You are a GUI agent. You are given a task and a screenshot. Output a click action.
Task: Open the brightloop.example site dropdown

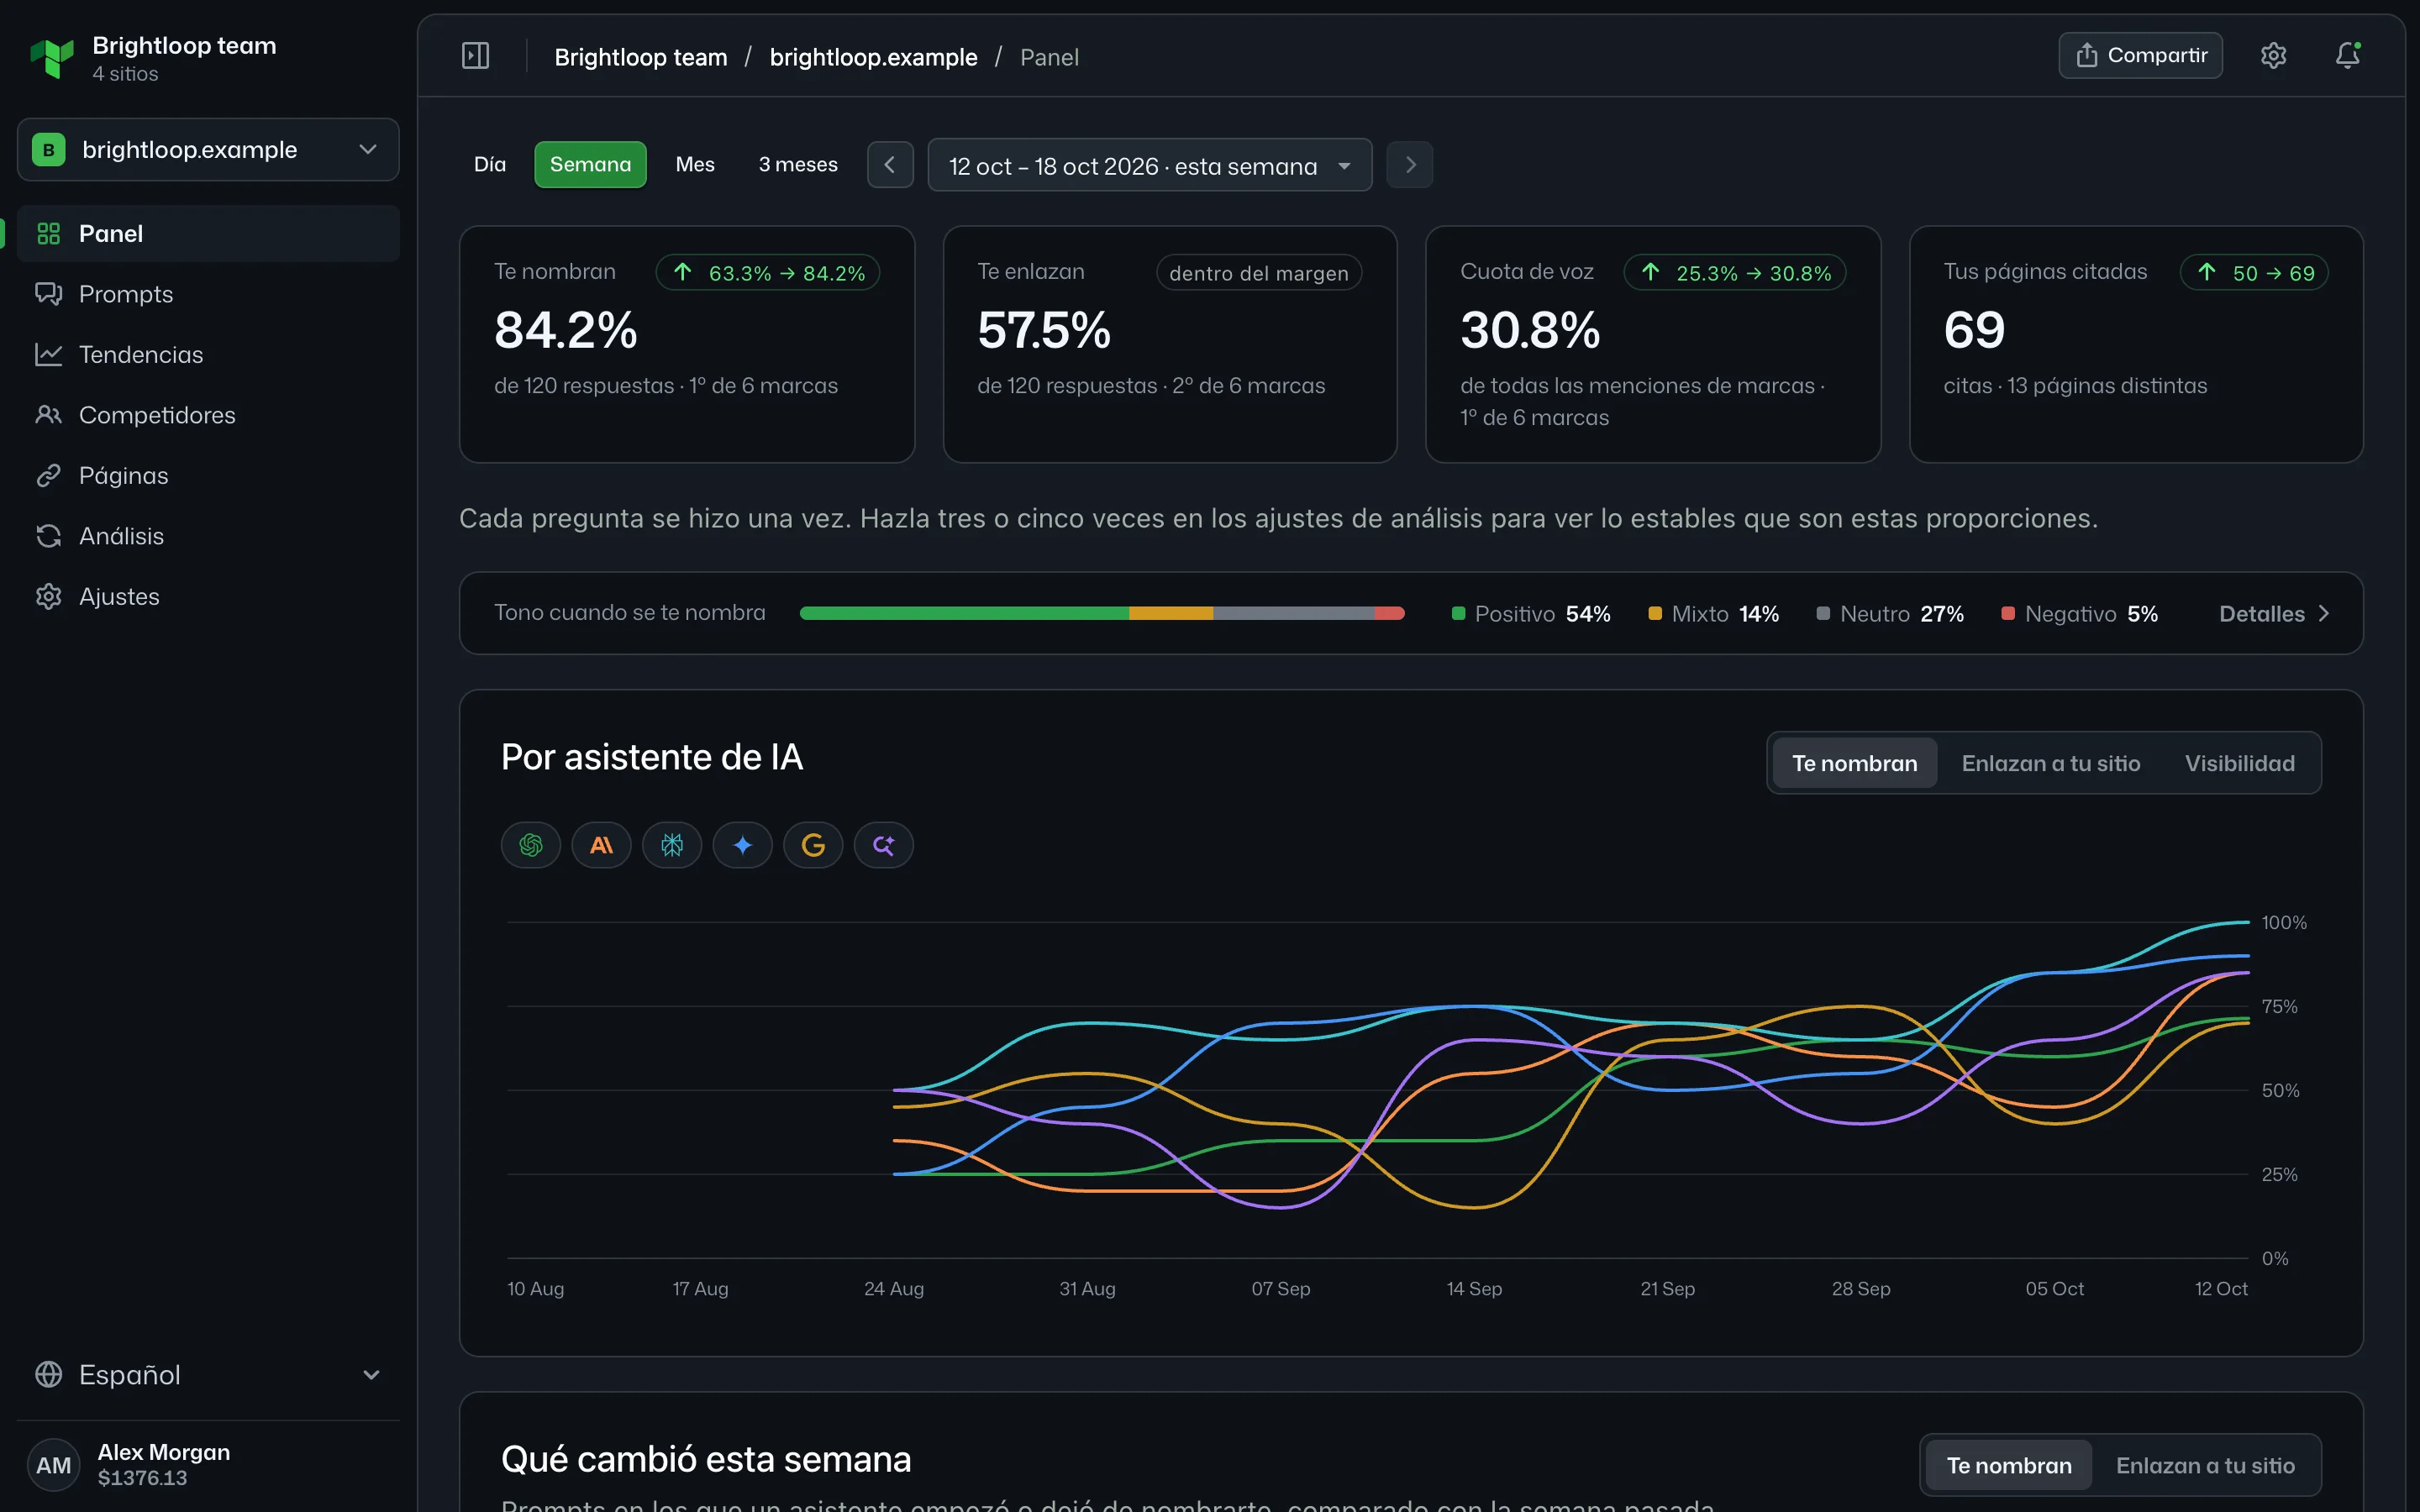tap(208, 150)
